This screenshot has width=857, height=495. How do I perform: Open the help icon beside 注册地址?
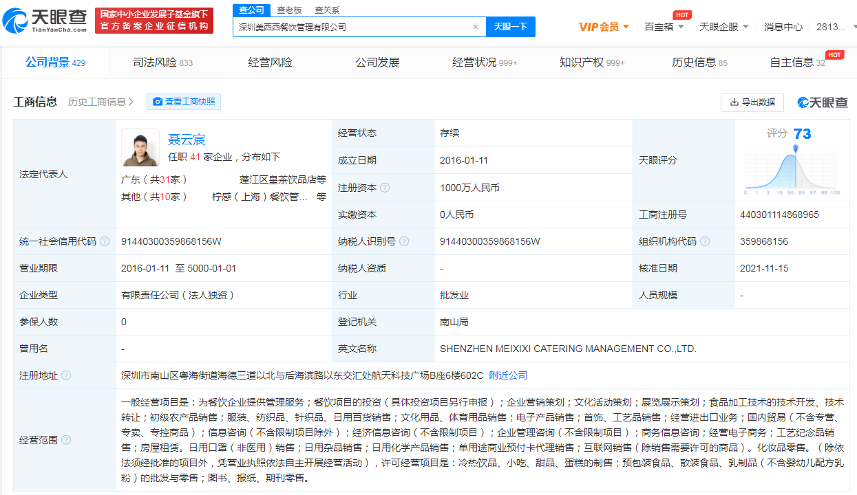pyautogui.click(x=66, y=375)
